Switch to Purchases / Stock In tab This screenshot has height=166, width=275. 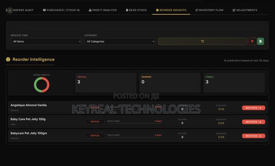61,10
